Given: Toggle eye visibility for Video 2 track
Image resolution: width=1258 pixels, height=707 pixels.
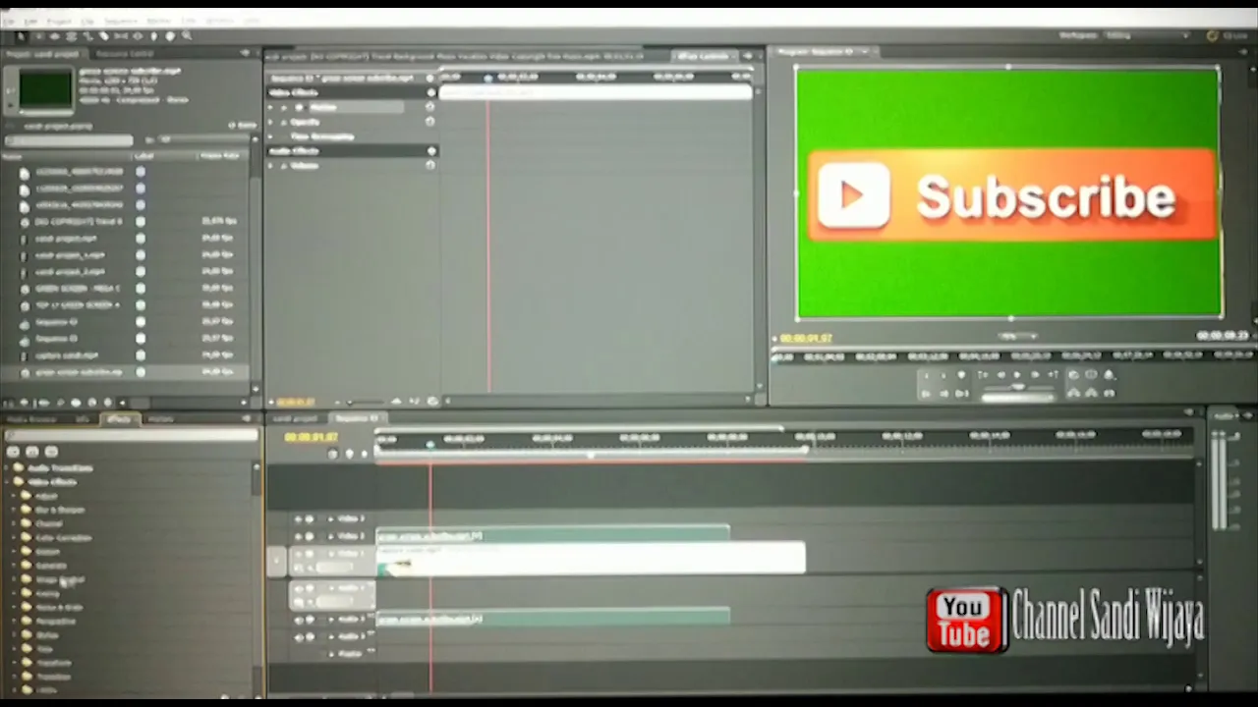Looking at the screenshot, I should 297,536.
